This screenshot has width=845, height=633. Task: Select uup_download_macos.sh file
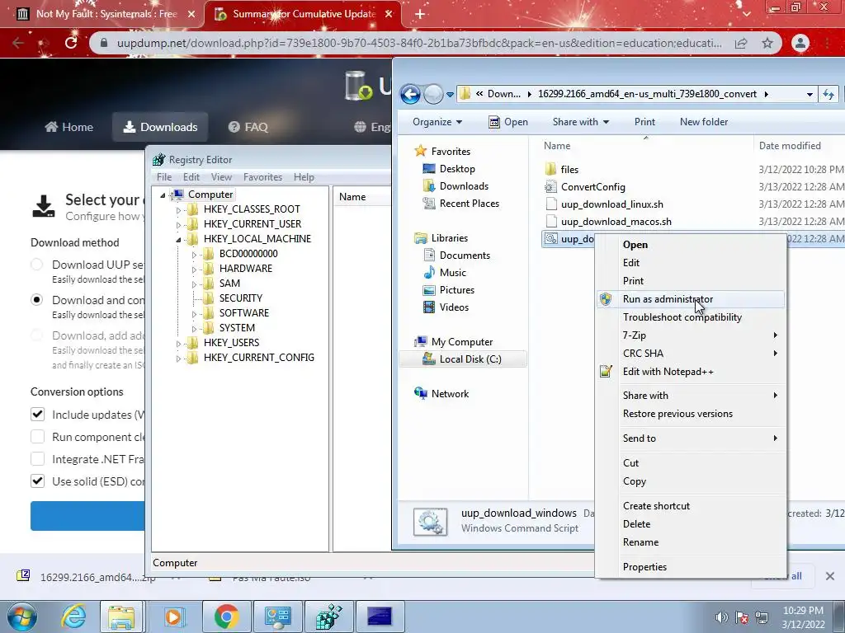(x=616, y=222)
